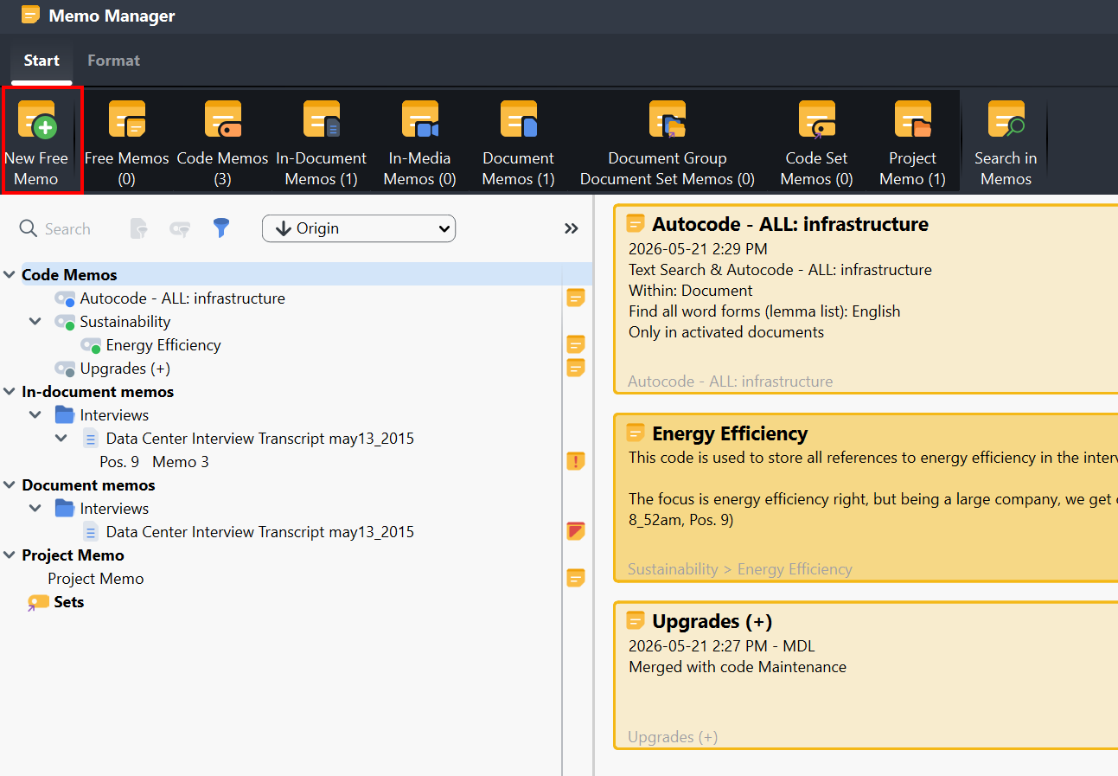Open the Origin sort dropdown
The width and height of the screenshot is (1118, 776).
tap(359, 228)
